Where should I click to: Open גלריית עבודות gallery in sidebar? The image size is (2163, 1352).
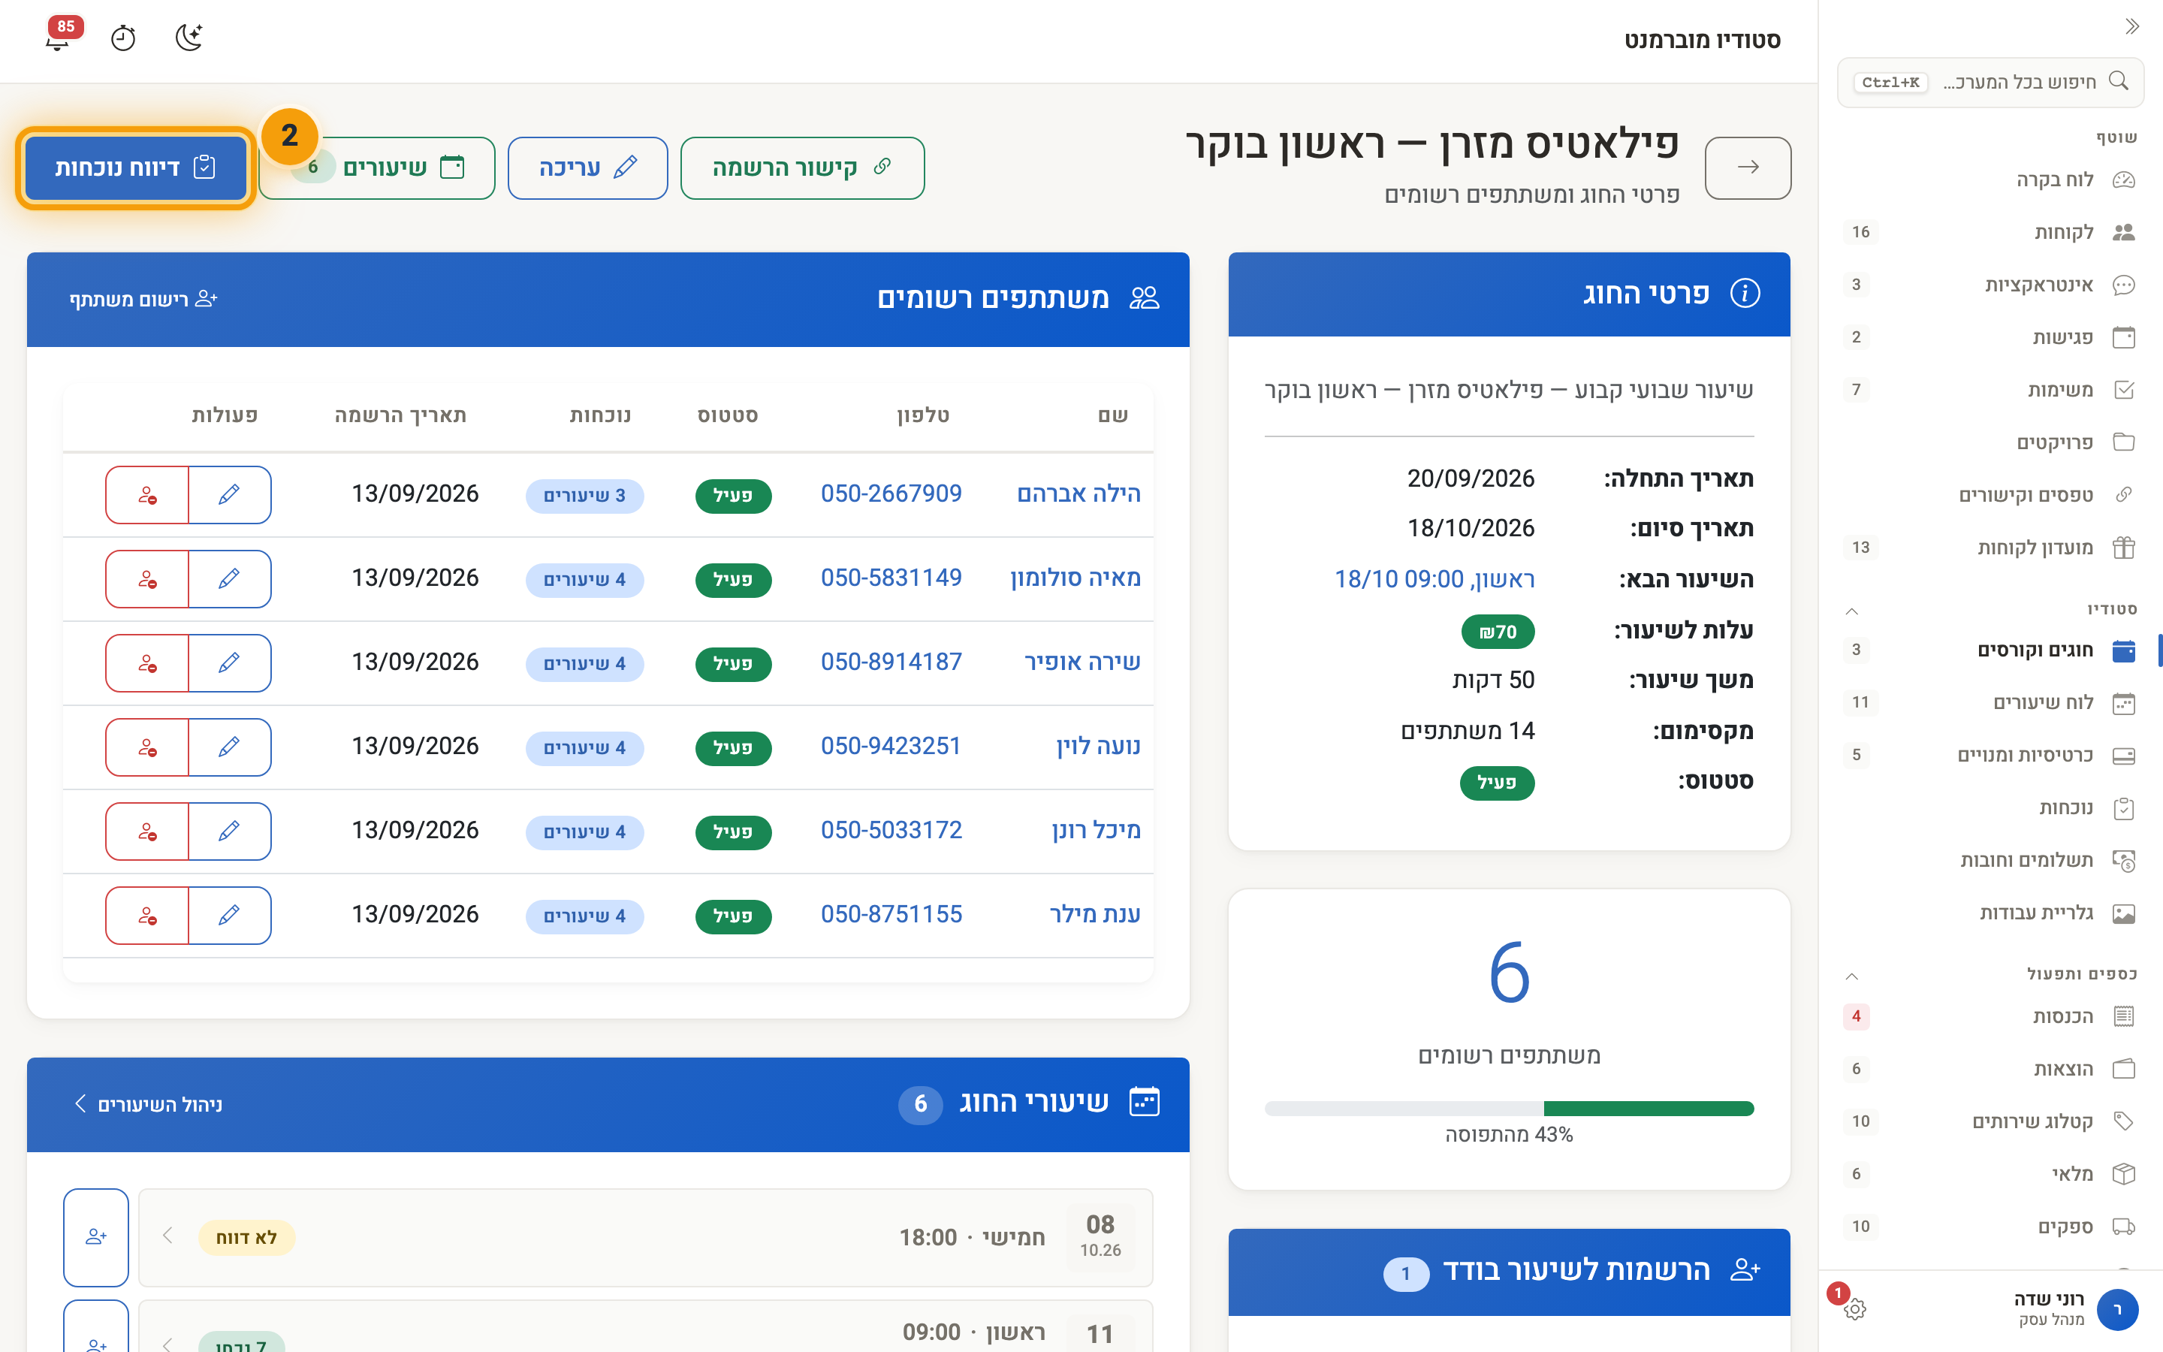click(x=1990, y=913)
